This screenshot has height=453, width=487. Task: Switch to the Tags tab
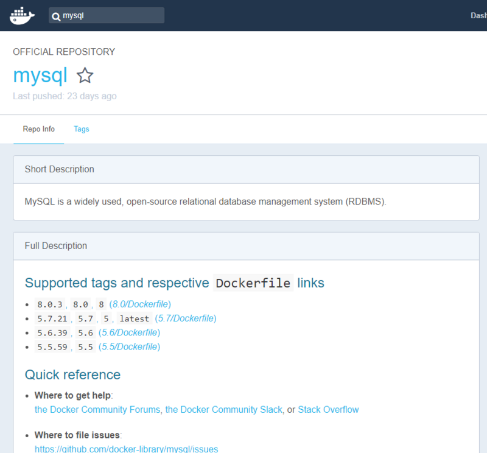coord(82,129)
